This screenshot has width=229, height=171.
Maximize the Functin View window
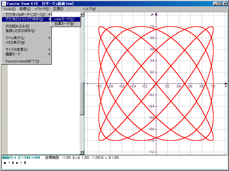(220, 4)
